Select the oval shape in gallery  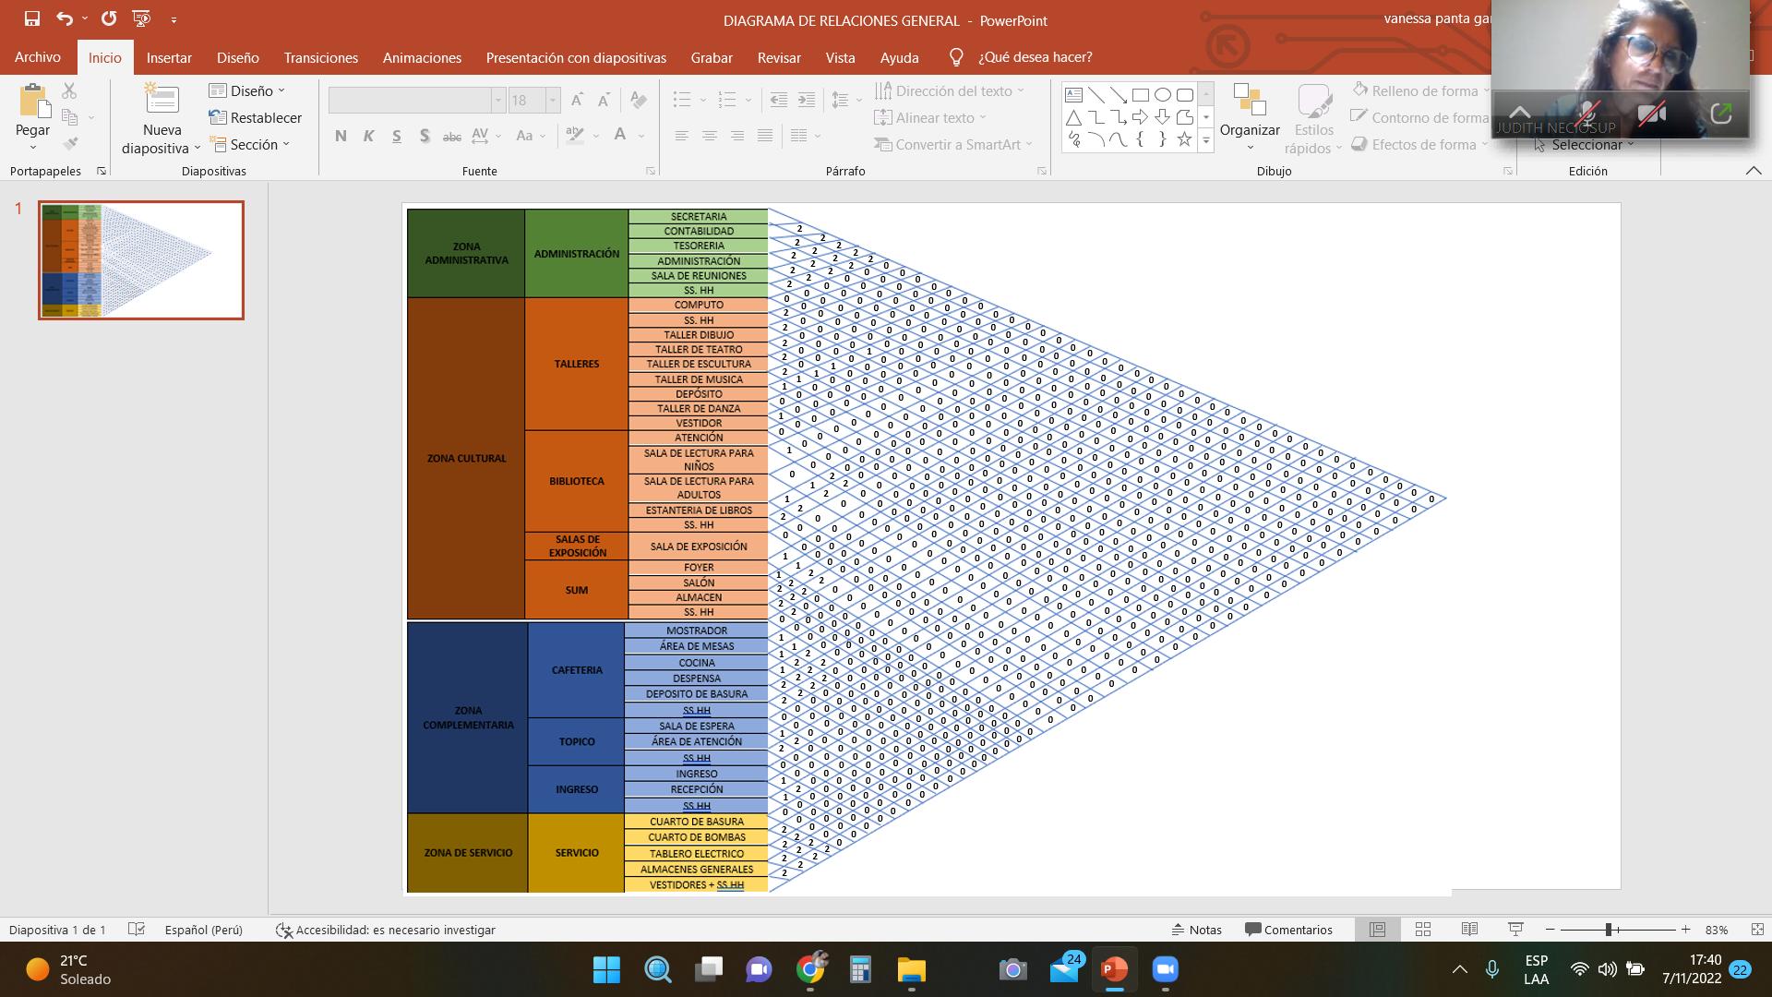(1163, 95)
